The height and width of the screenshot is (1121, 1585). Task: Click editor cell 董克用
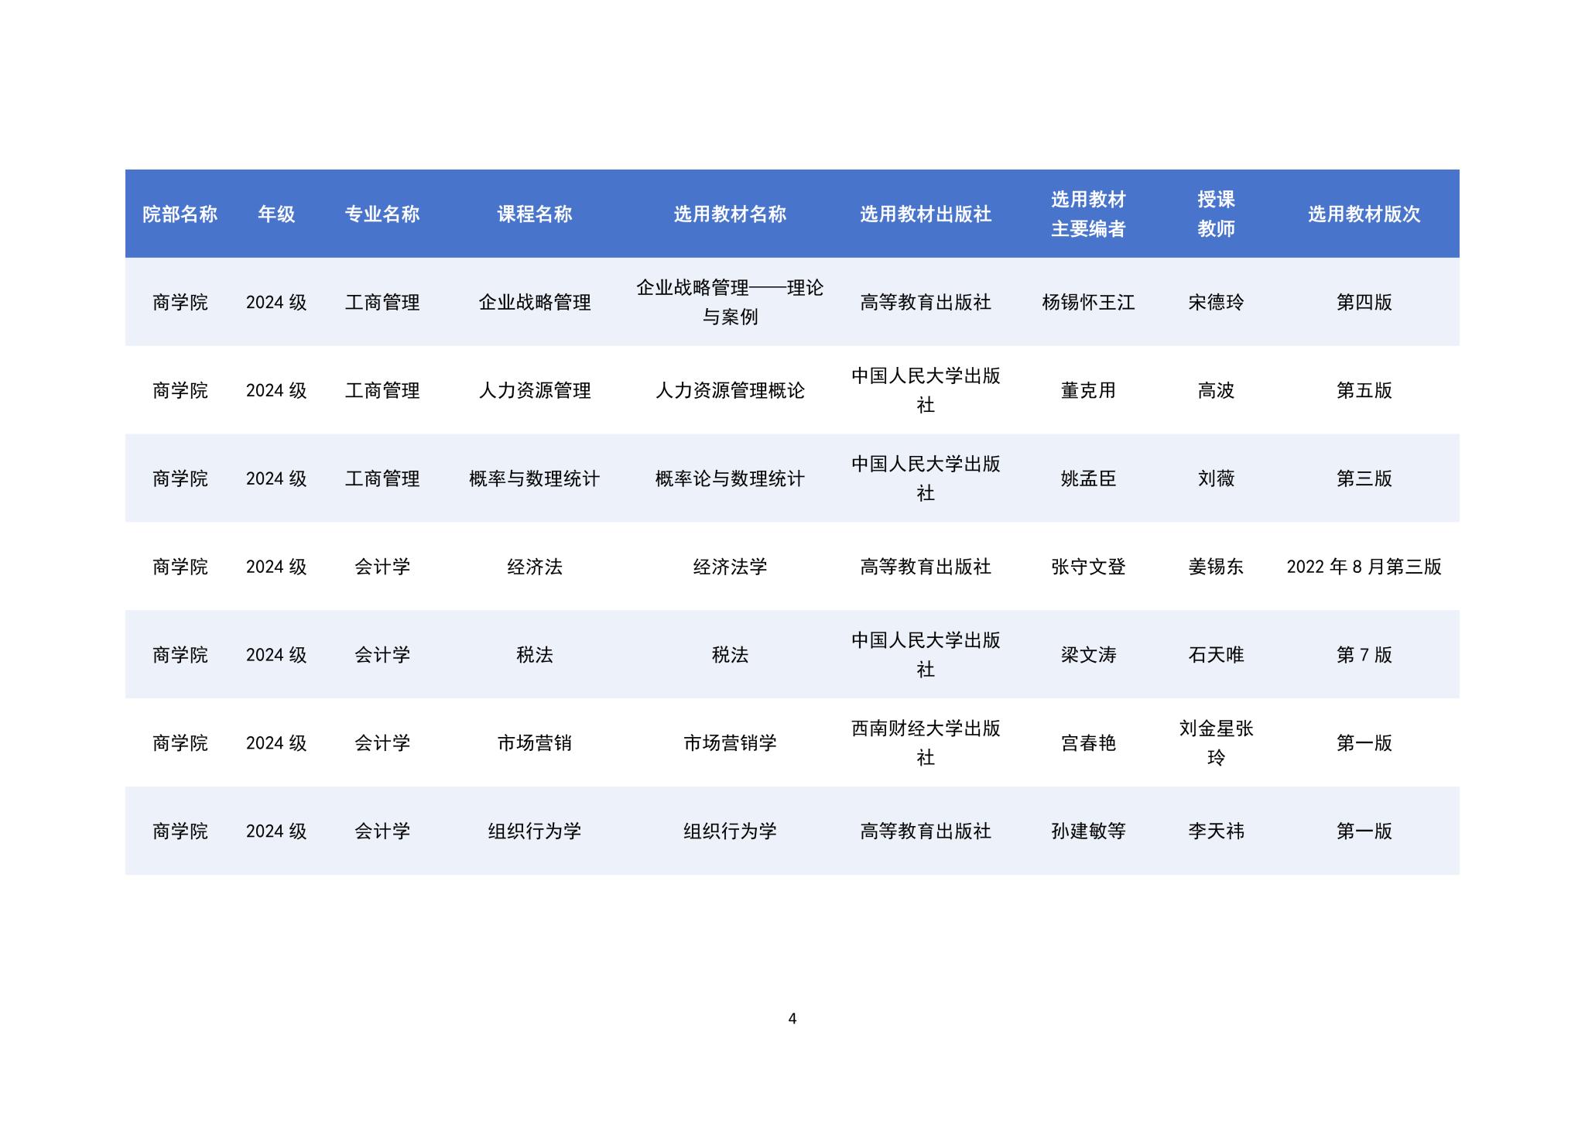(1088, 391)
